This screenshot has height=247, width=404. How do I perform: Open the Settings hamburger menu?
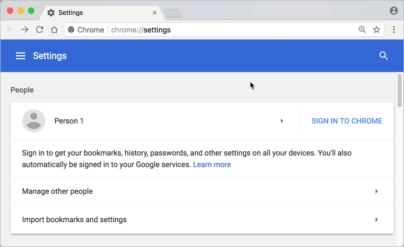[21, 56]
